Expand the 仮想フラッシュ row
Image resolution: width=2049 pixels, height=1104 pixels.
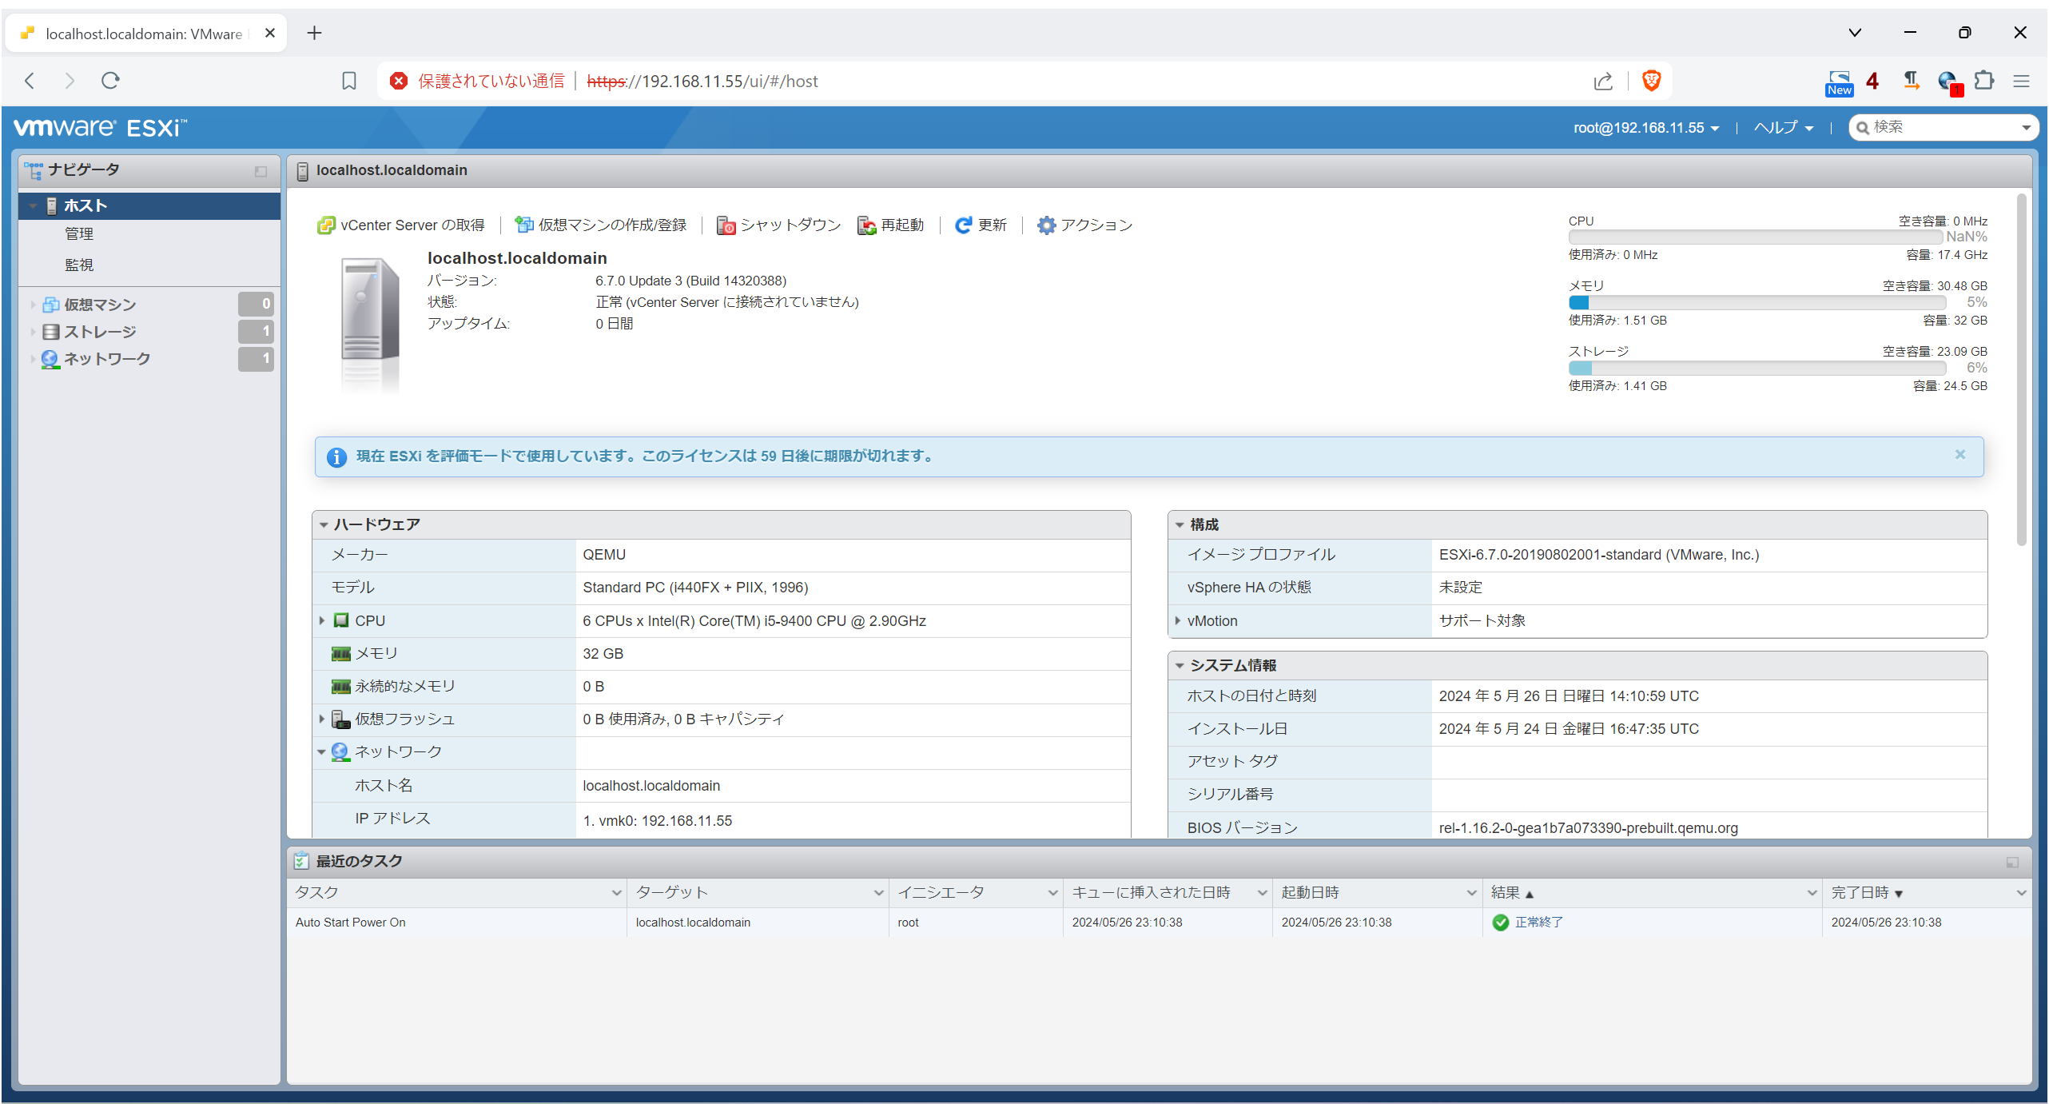click(x=321, y=719)
